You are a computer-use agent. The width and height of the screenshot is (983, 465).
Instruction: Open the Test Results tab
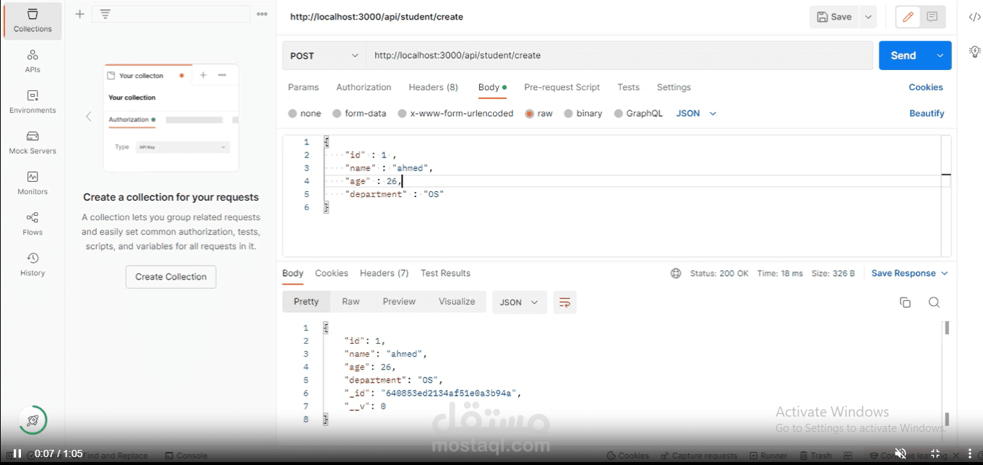coord(445,274)
